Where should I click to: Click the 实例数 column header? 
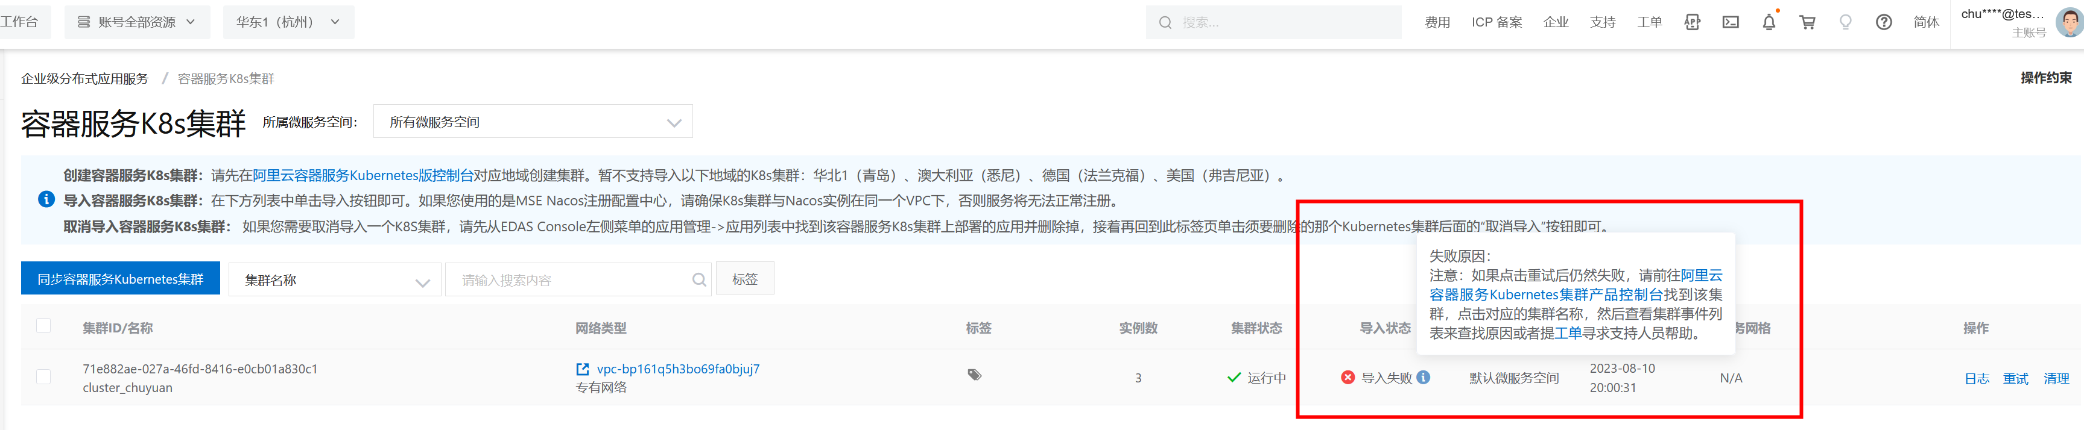coord(1138,328)
